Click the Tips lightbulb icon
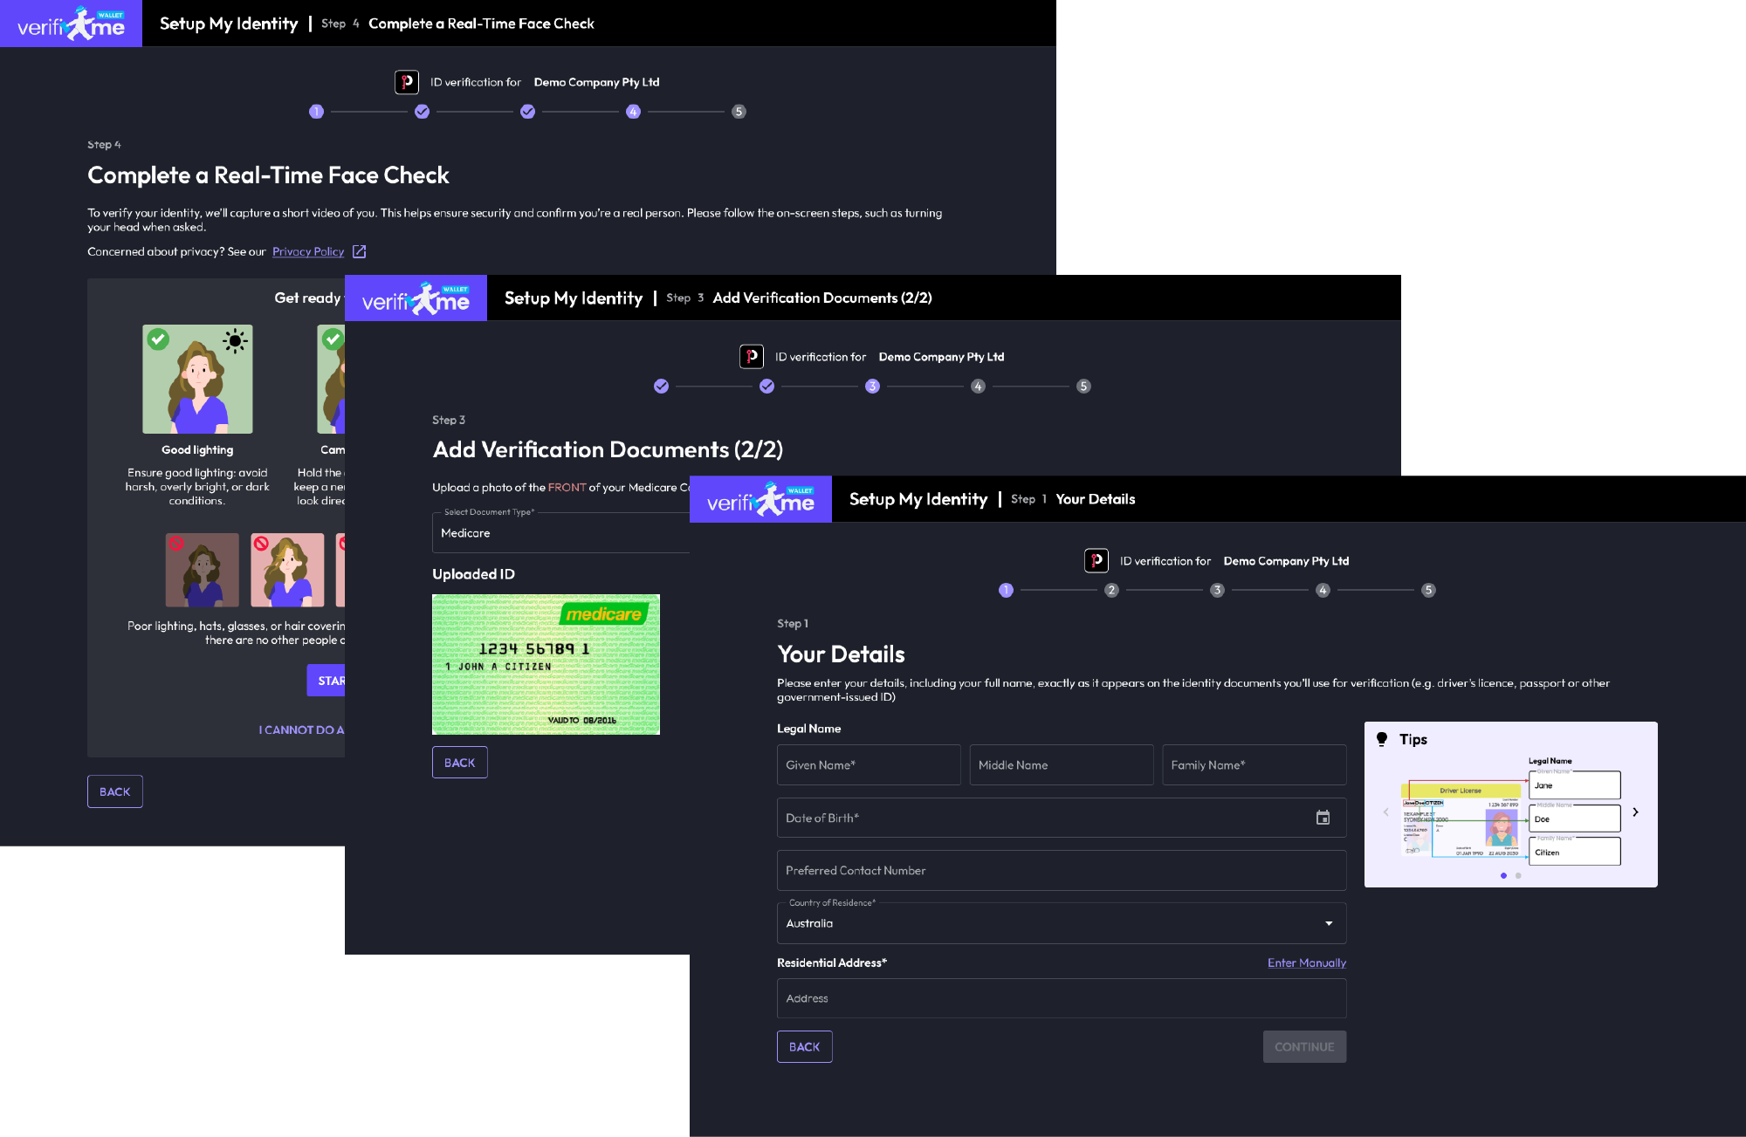The height and width of the screenshot is (1137, 1746). tap(1382, 739)
